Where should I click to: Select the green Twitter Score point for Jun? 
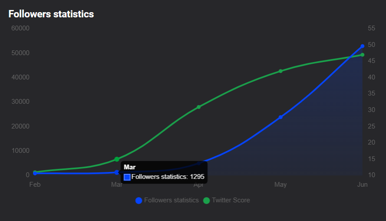pyautogui.click(x=362, y=55)
